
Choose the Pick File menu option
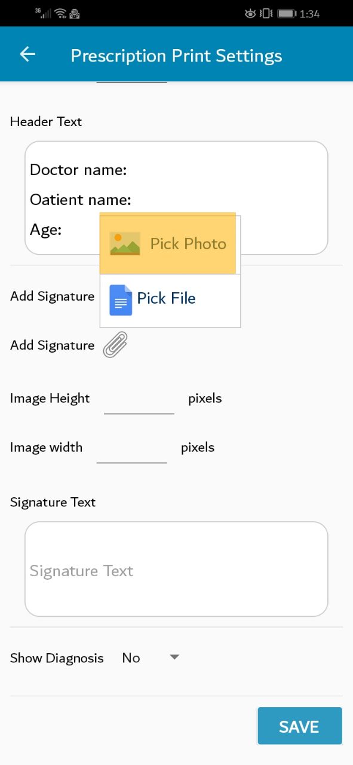[x=170, y=301]
